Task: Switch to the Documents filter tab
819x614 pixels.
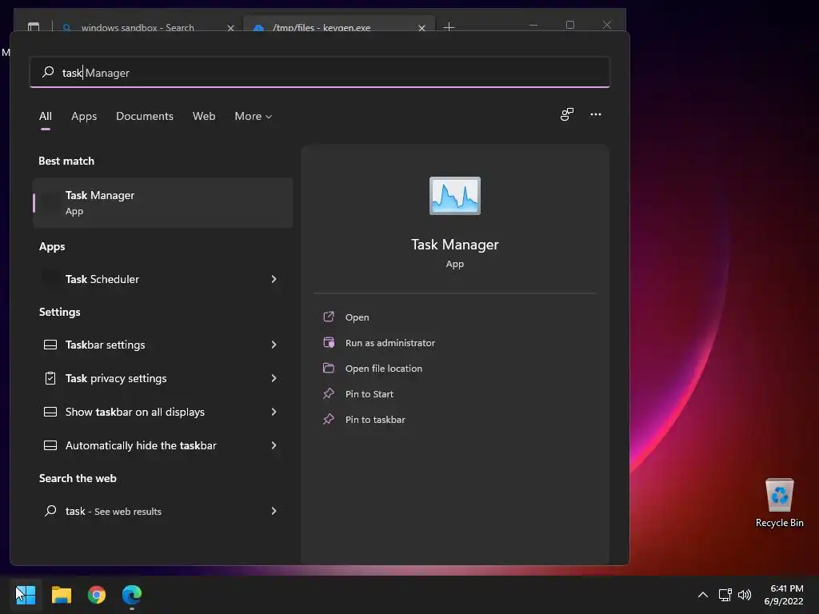Action: pyautogui.click(x=145, y=116)
